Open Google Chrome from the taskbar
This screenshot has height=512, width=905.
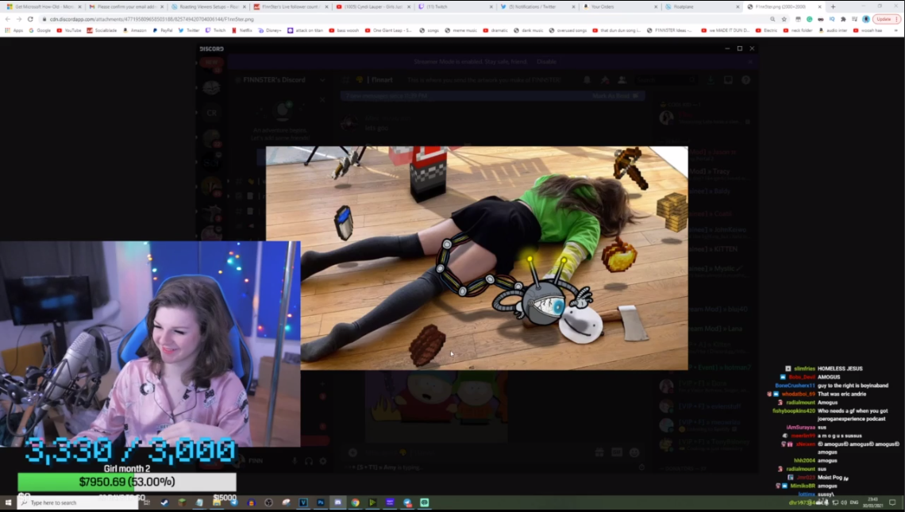[355, 502]
